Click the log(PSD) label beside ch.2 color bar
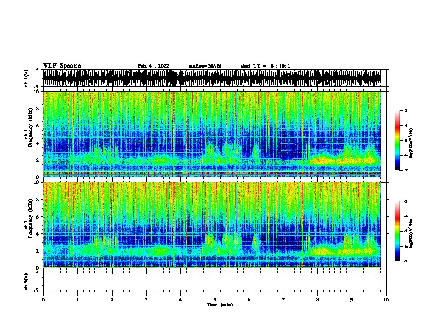Image resolution: width=435 pixels, height=336 pixels. pyautogui.click(x=411, y=233)
